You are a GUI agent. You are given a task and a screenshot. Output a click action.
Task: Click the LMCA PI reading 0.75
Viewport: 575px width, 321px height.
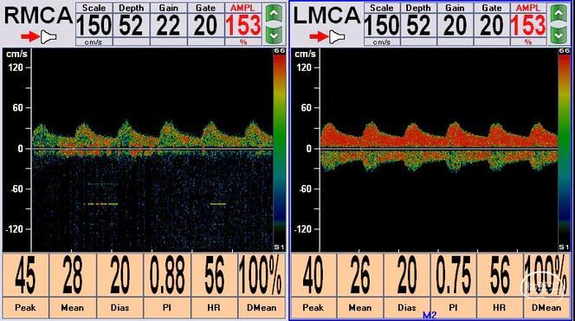click(x=453, y=275)
